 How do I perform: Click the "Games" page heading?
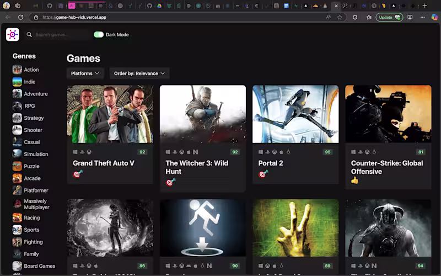pos(84,59)
